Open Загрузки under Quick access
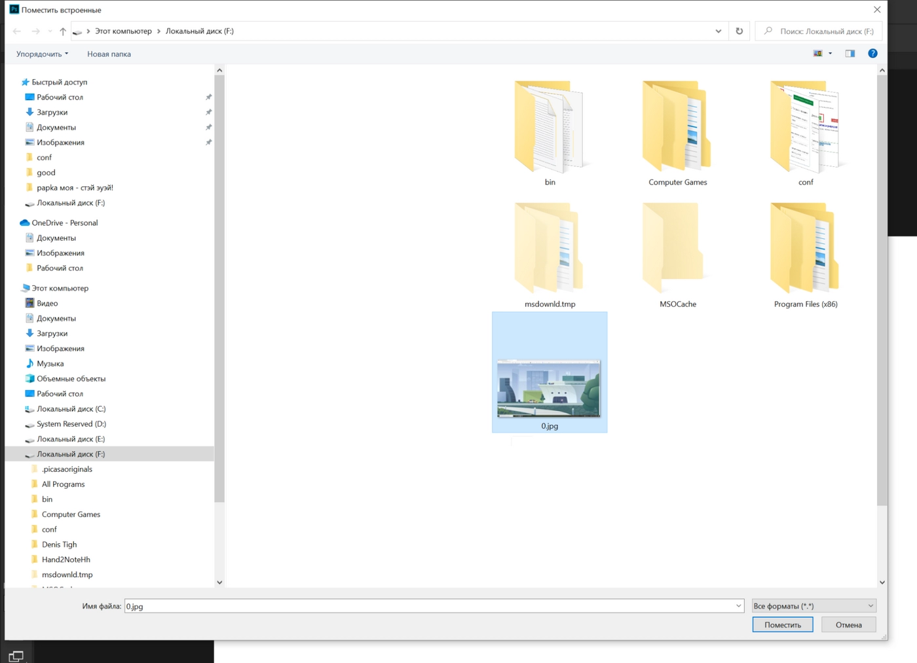 [x=52, y=113]
